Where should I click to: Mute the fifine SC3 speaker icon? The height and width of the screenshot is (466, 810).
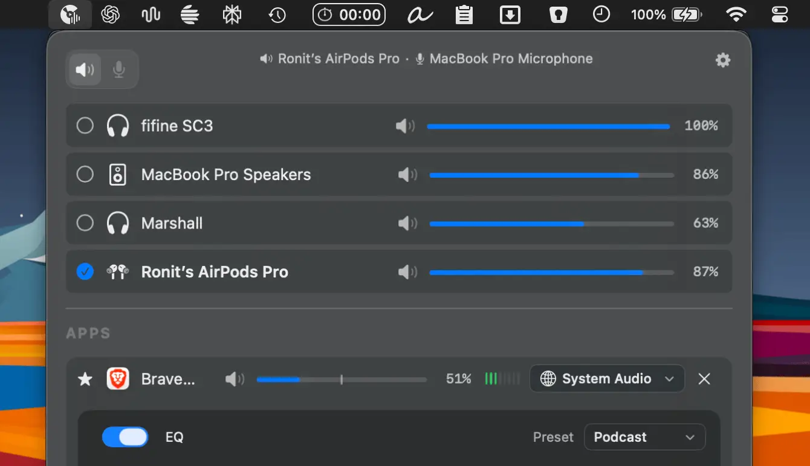405,126
